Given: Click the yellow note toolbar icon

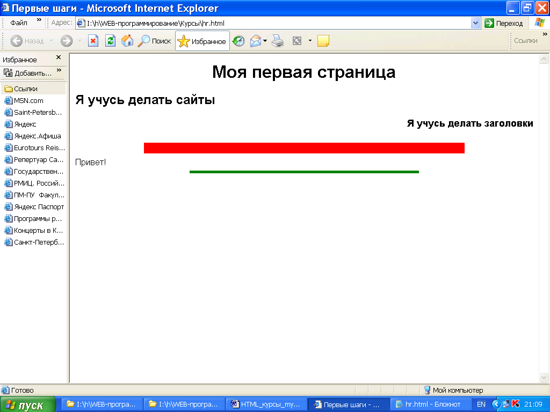Looking at the screenshot, I should (x=323, y=41).
